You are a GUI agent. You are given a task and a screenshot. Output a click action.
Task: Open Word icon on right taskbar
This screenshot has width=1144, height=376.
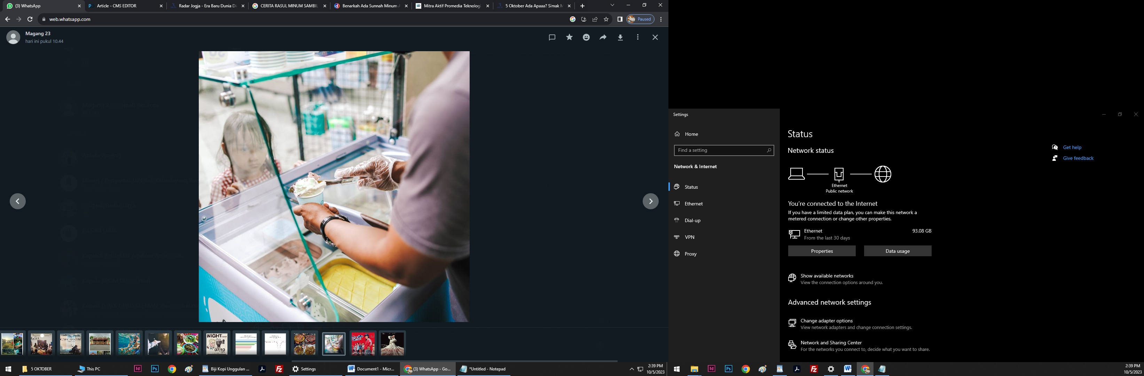(x=848, y=369)
